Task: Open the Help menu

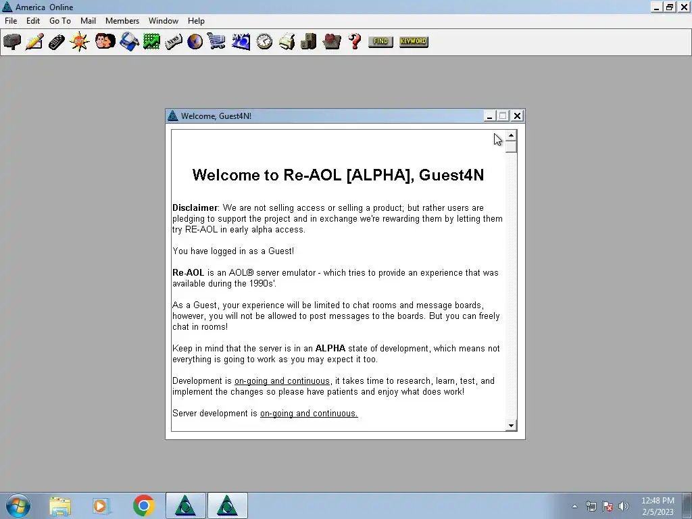Action: coord(196,21)
